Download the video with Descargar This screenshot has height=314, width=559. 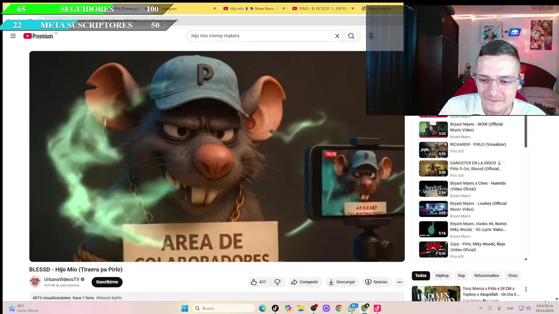point(342,282)
